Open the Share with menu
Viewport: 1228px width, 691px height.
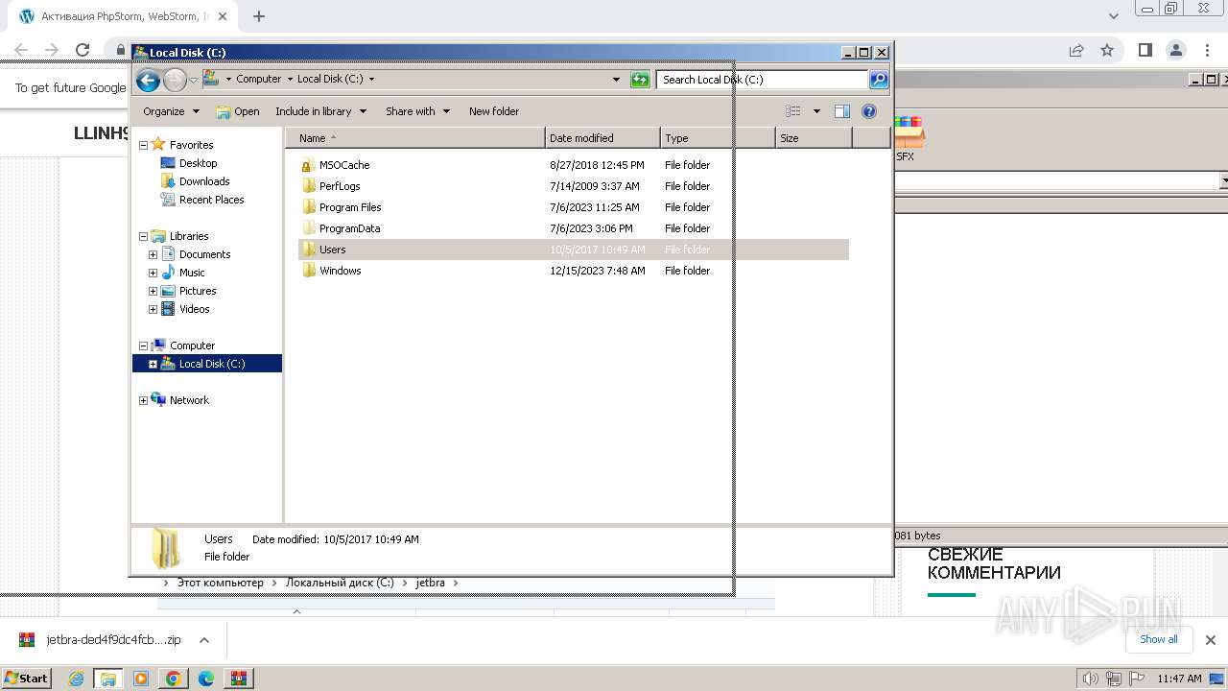click(417, 111)
